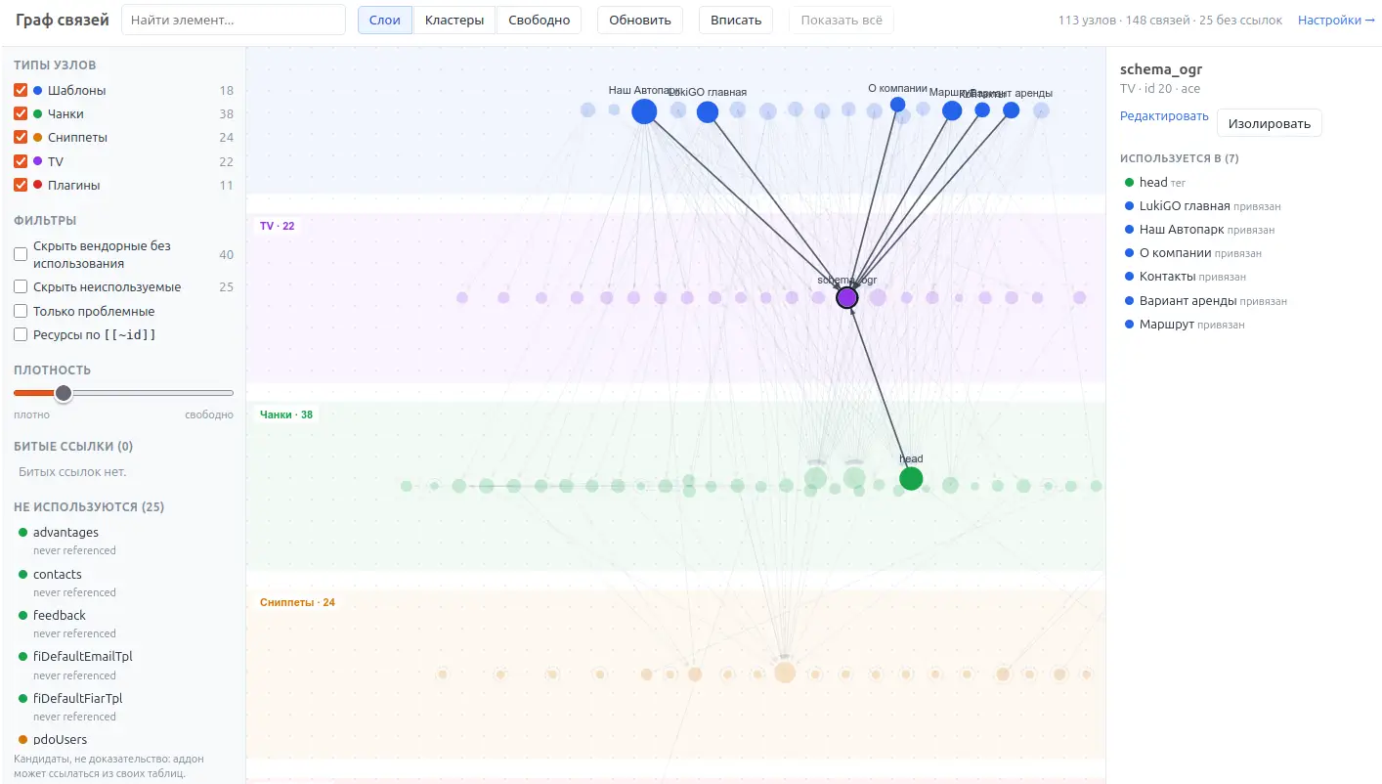
Task: Toggle the Плагины node type checkbox
Action: pyautogui.click(x=21, y=185)
